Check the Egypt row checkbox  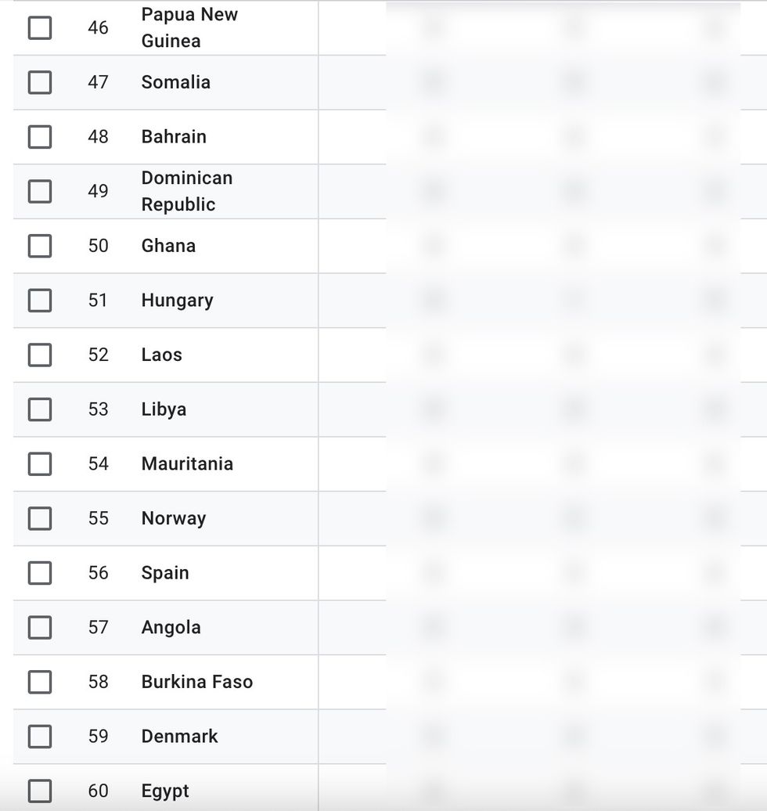click(40, 791)
